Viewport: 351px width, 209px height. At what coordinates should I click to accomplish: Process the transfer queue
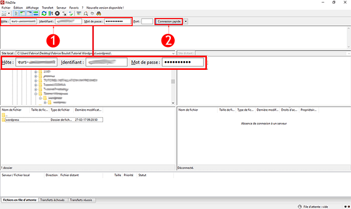click(51, 14)
